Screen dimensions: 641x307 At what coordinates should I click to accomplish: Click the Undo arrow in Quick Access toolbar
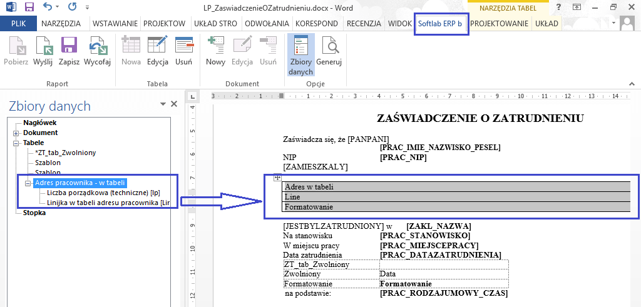pos(48,6)
